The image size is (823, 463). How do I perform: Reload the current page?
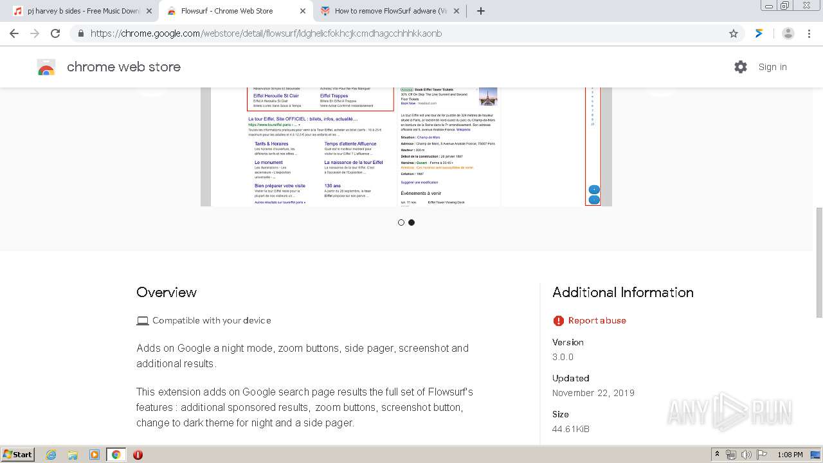[x=55, y=33]
